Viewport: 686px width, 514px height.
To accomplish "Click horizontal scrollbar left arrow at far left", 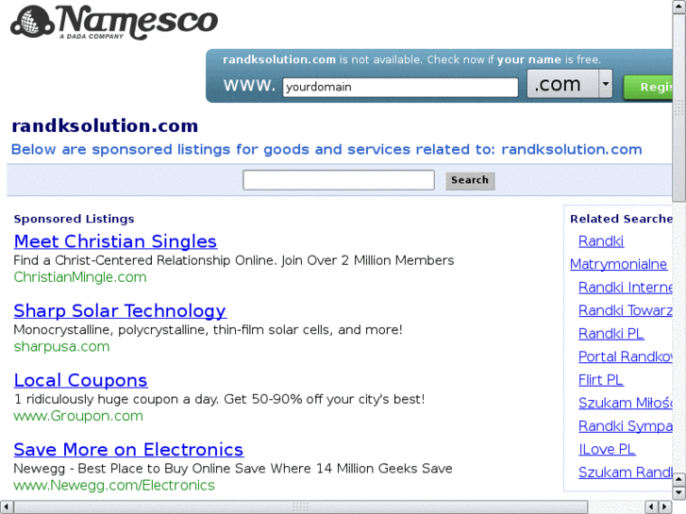I will (6, 507).
